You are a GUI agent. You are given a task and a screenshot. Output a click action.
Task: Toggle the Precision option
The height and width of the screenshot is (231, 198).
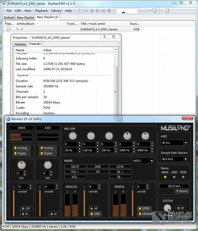click(182, 191)
